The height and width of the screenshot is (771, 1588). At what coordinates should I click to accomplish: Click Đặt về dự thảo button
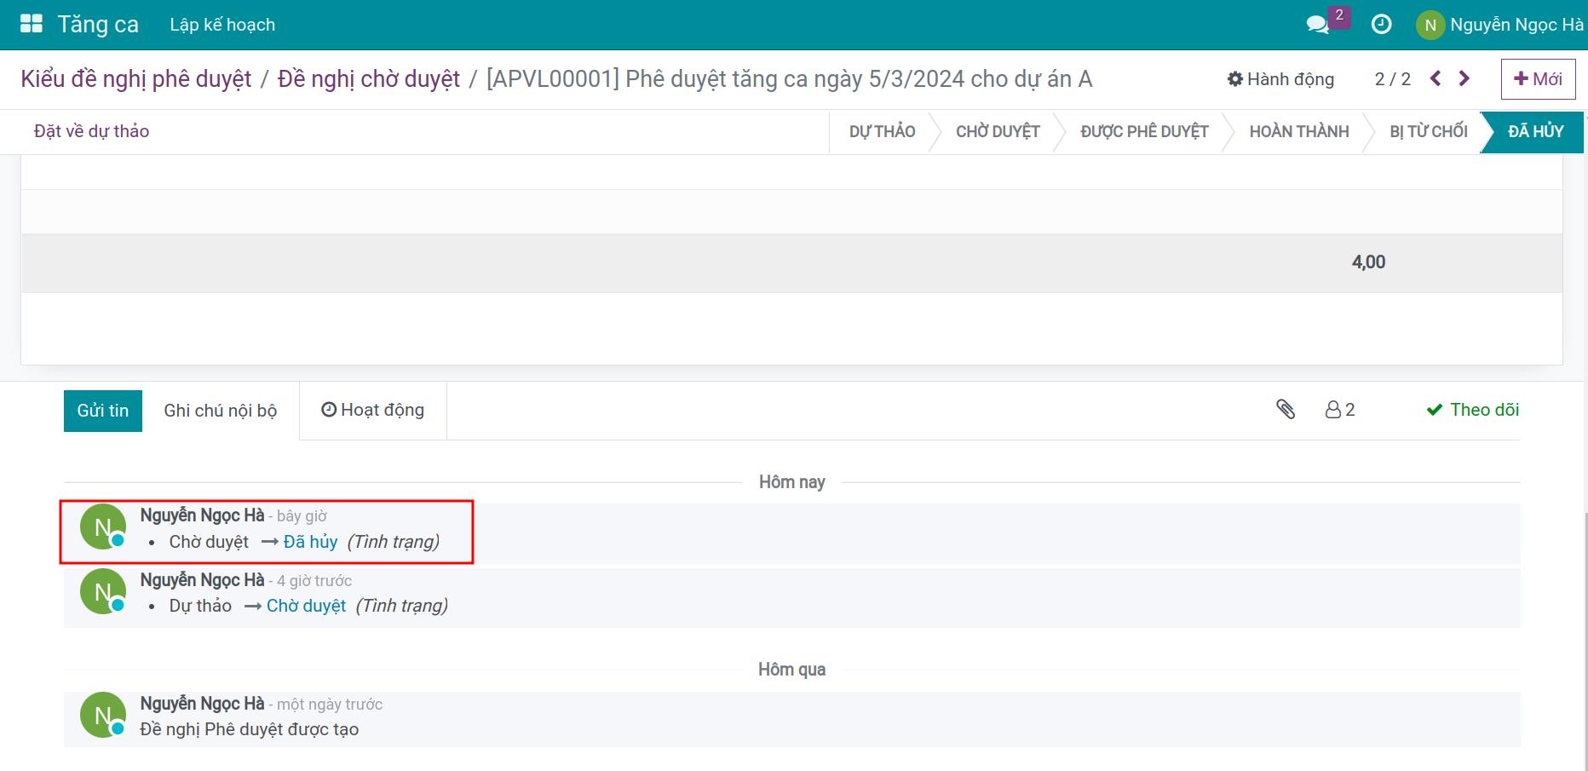91,131
